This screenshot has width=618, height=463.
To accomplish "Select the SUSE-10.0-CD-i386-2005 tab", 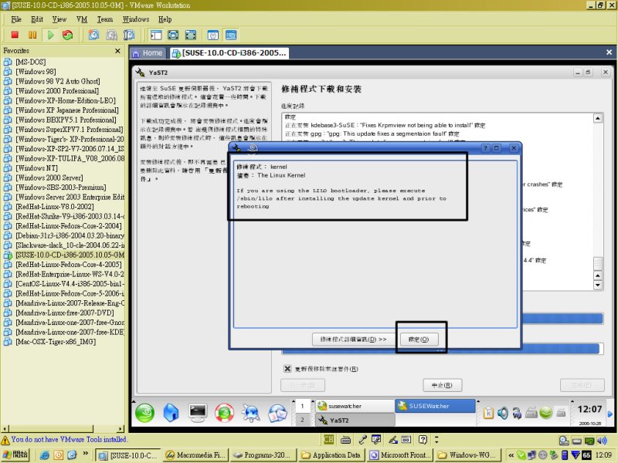I will (x=229, y=53).
